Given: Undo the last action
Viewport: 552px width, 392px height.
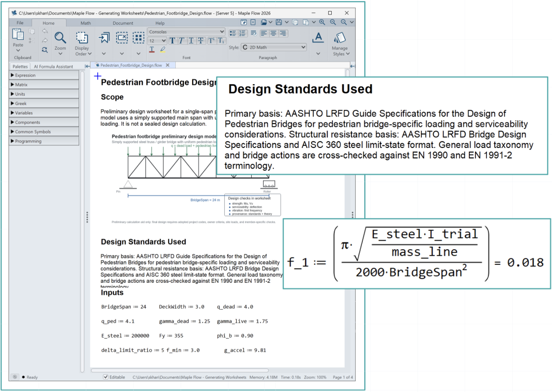Looking at the screenshot, I should [45, 32].
